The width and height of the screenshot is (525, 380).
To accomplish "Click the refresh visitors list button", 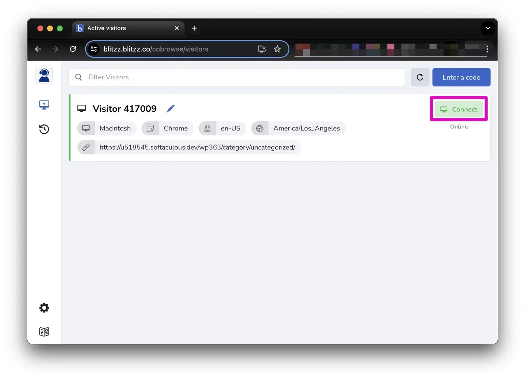I will 420,77.
